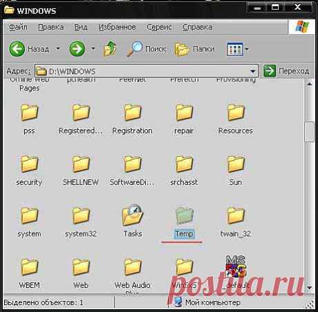The height and width of the screenshot is (312, 318).
Task: Click 'Мой компьютер' in the status bar
Action: (213, 302)
